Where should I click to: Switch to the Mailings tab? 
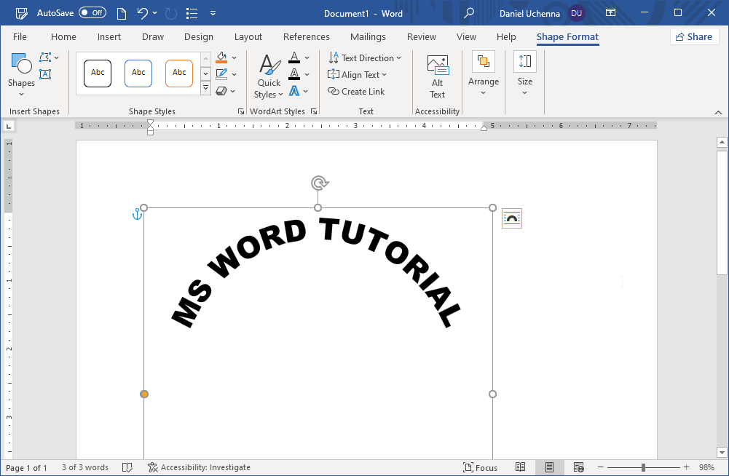pos(368,37)
